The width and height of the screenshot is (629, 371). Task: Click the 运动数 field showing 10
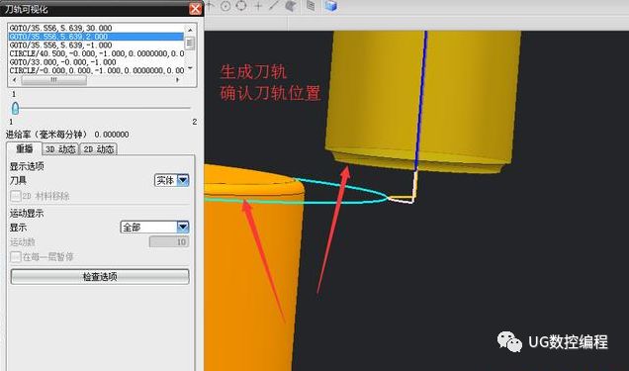coord(169,241)
